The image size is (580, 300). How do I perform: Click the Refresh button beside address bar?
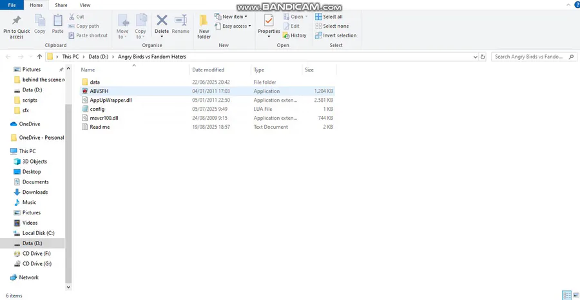(x=482, y=57)
